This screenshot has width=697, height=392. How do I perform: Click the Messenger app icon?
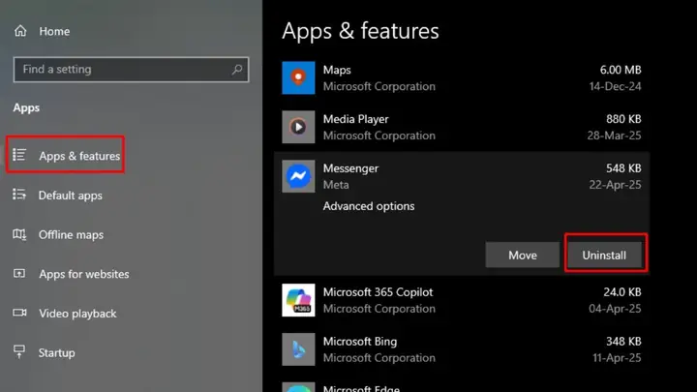[x=298, y=176]
